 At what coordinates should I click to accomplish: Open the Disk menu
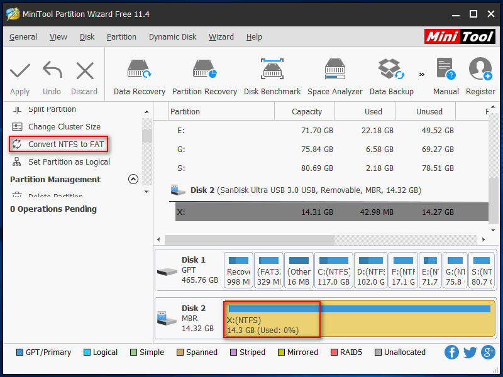coord(87,37)
